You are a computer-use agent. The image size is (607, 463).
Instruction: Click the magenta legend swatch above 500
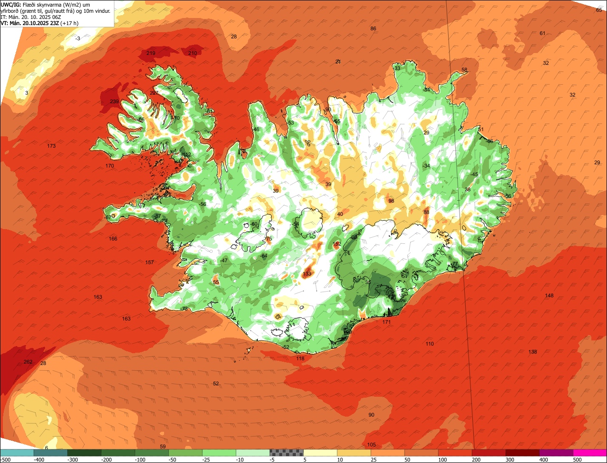pyautogui.click(x=590, y=453)
